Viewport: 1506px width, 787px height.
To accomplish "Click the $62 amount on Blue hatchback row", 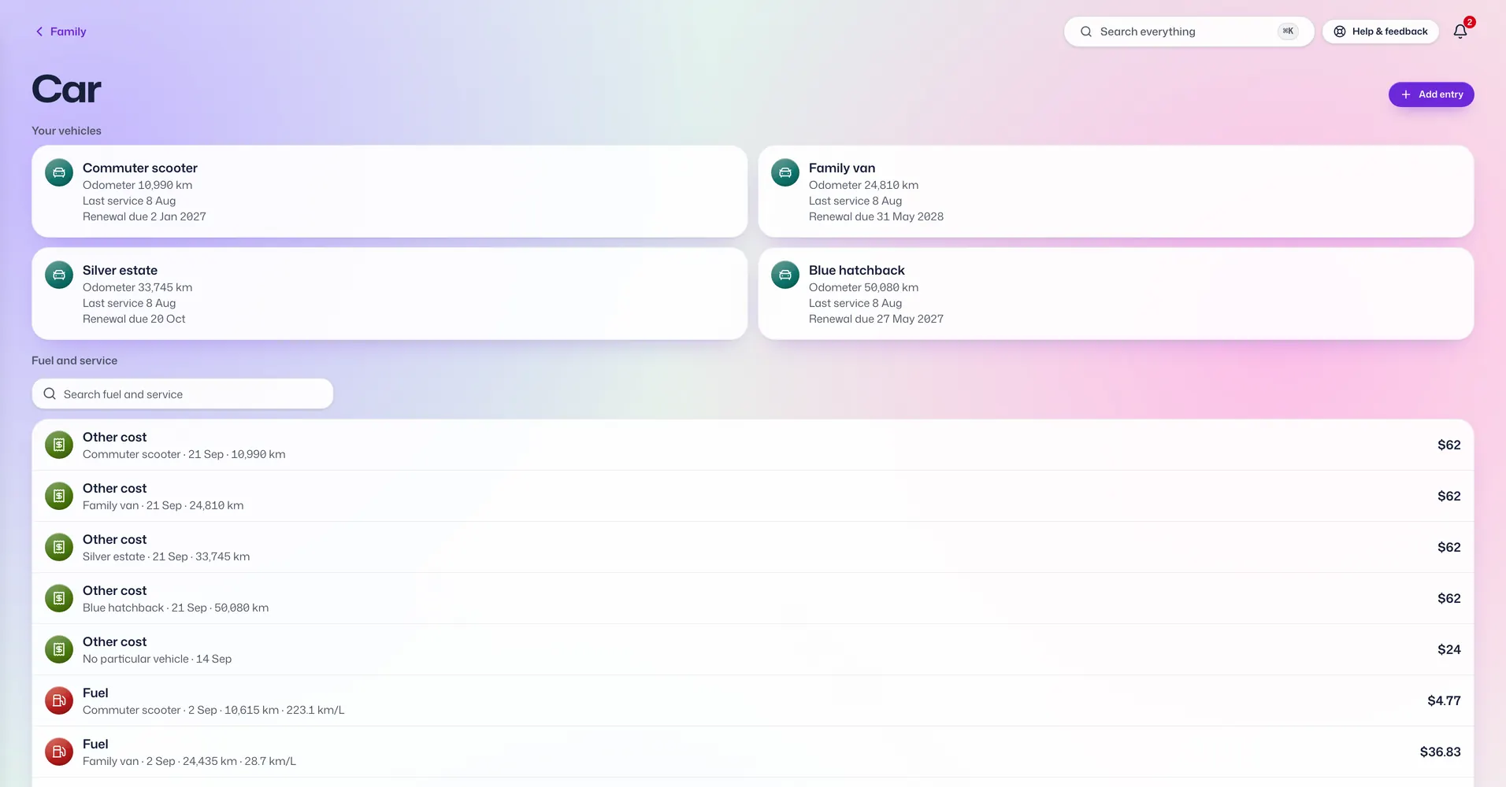I will tap(1449, 598).
